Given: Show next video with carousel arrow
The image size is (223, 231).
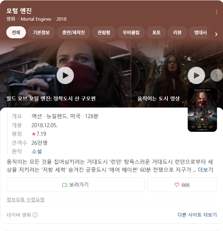Looking at the screenshot, I should coord(217,76).
